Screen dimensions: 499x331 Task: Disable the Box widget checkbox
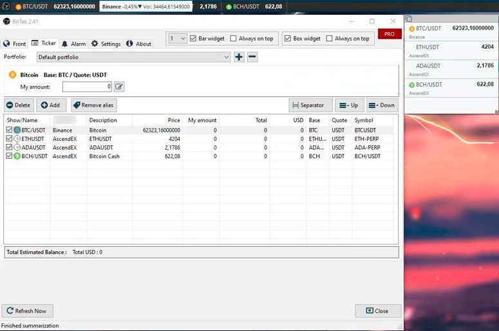[x=288, y=39]
